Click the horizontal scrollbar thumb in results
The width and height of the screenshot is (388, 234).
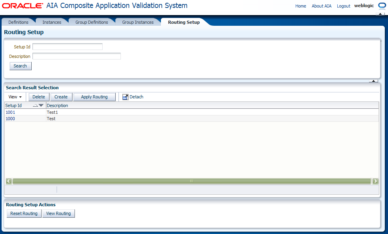[x=191, y=181]
